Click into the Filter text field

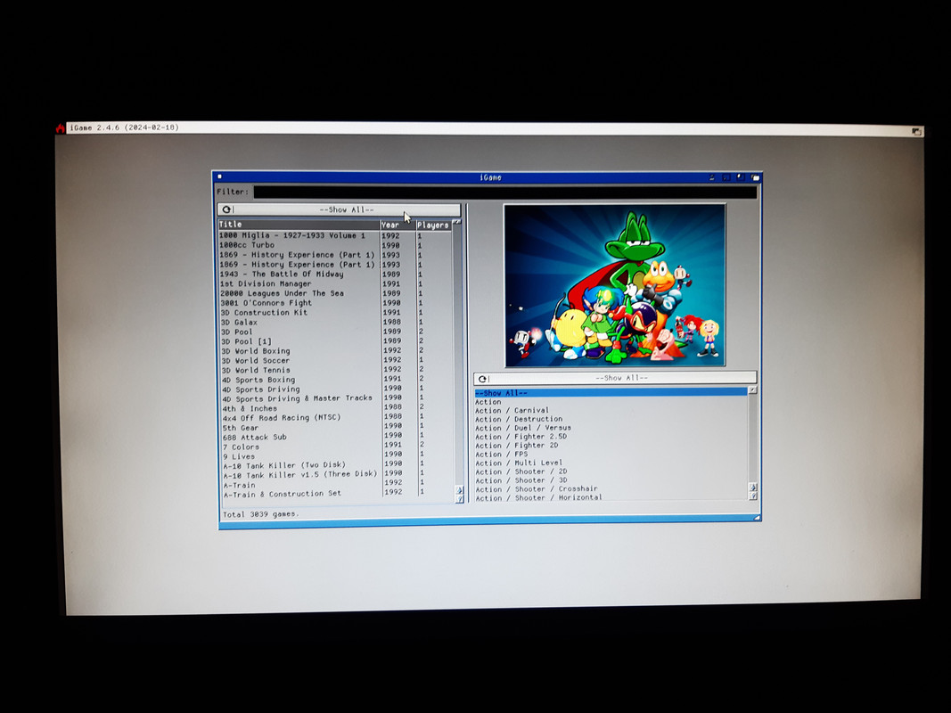505,192
